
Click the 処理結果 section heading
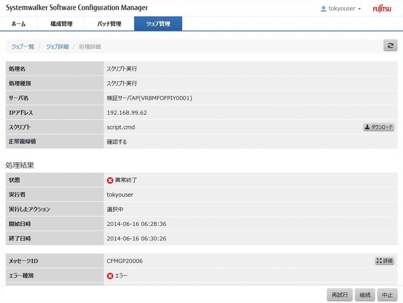[20, 165]
